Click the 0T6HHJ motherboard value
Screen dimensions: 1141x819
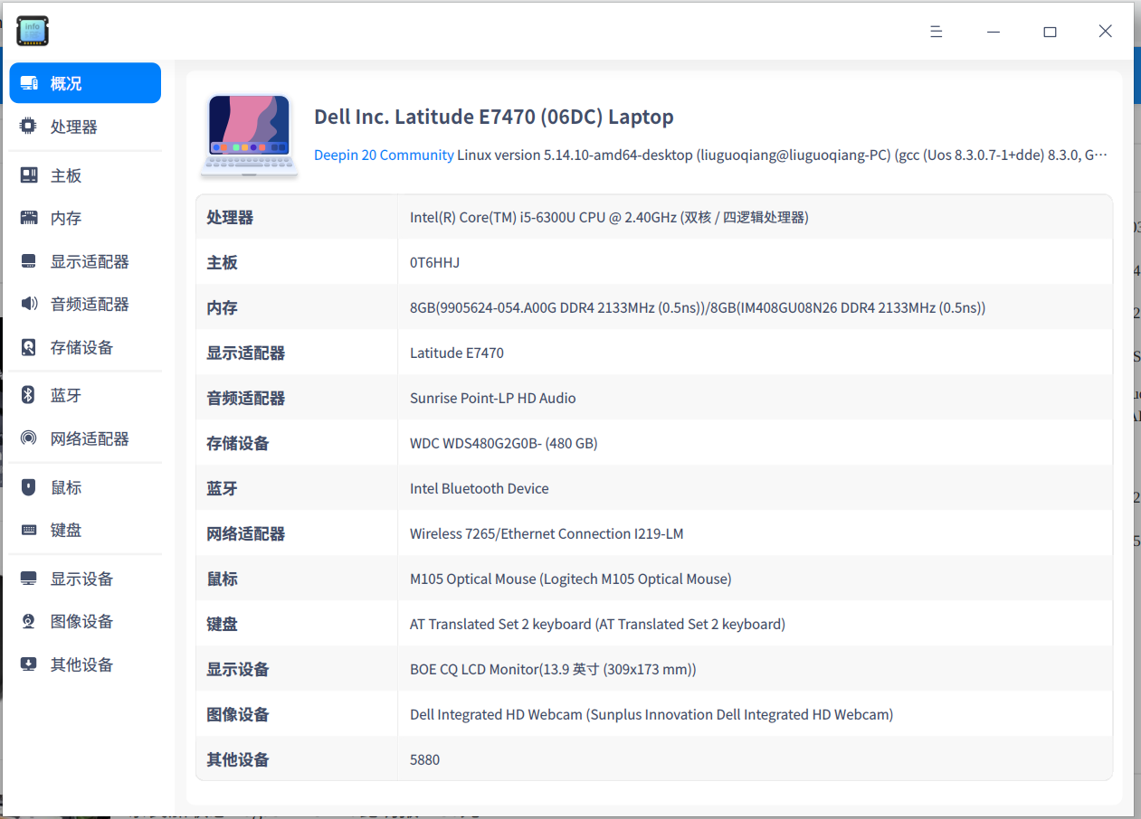[435, 262]
